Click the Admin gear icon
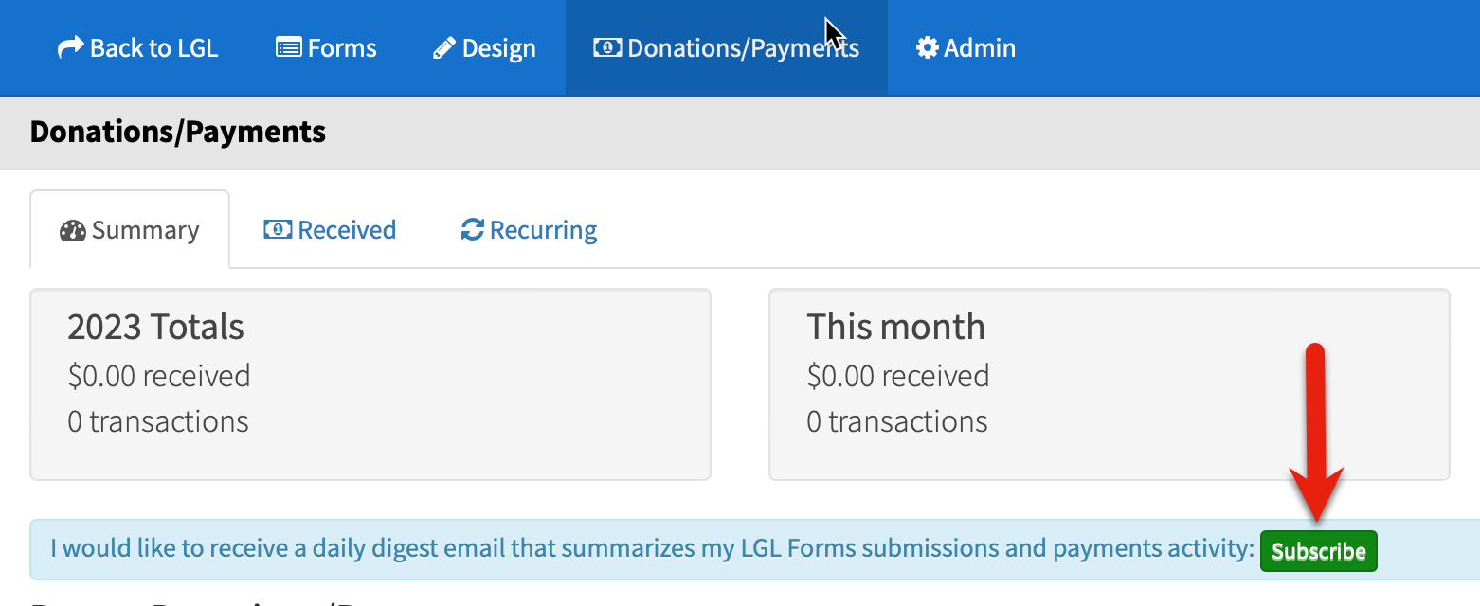 point(927,48)
